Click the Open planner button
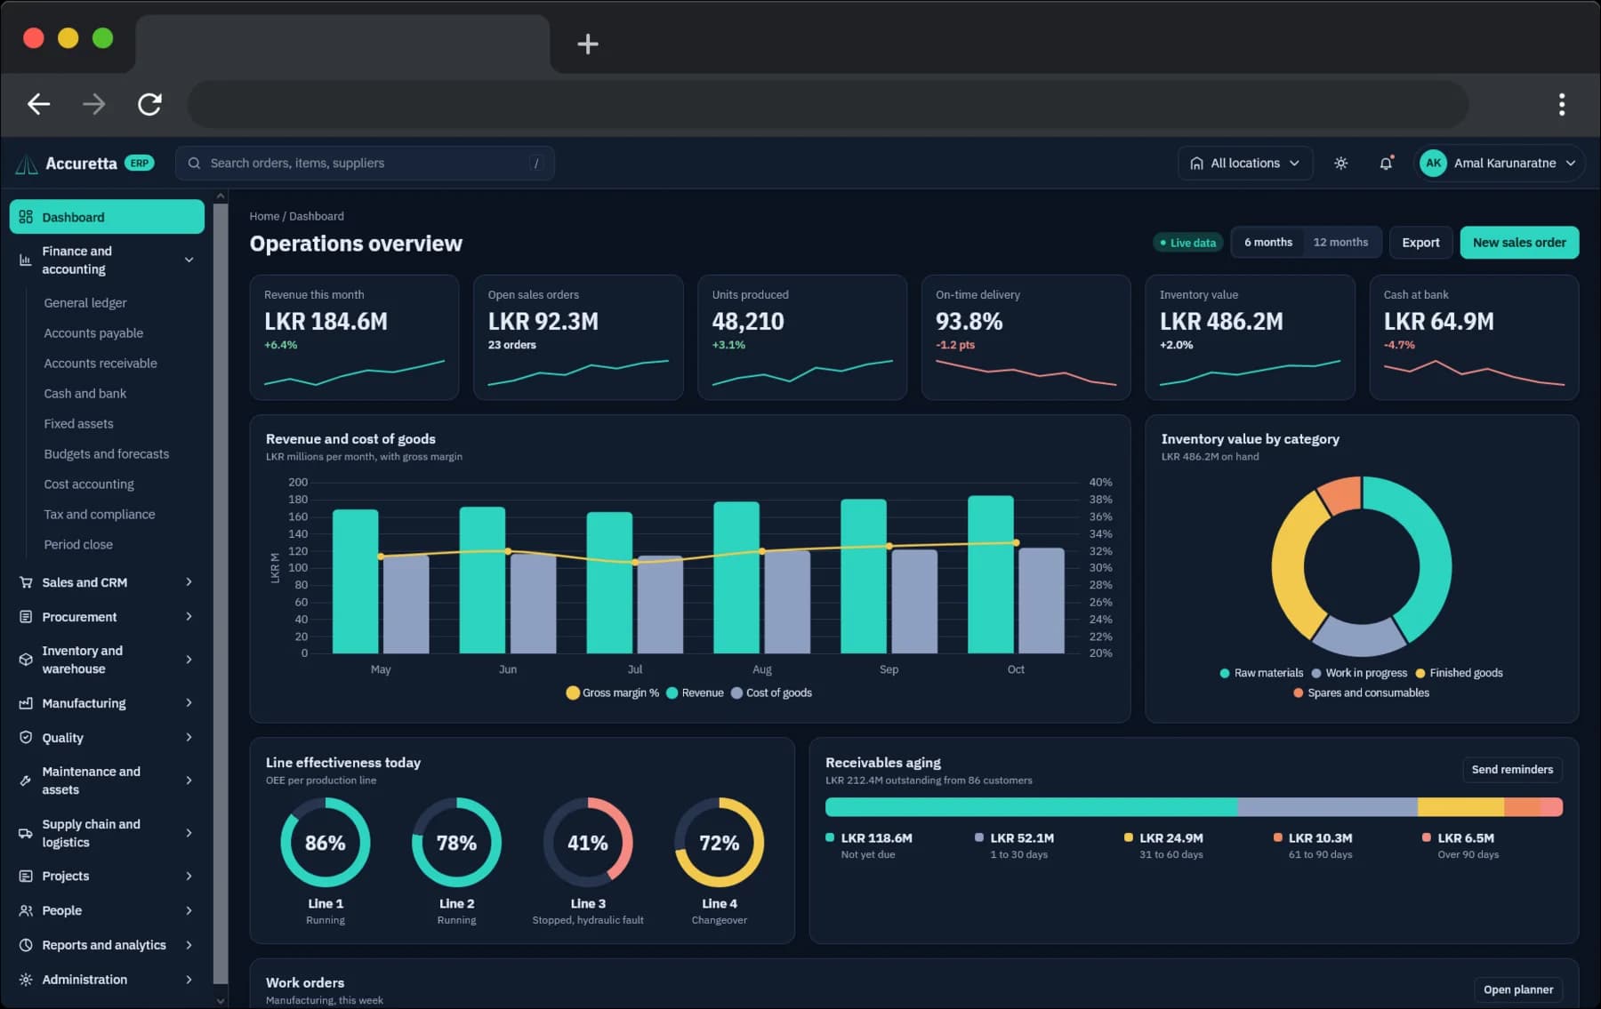 point(1517,990)
